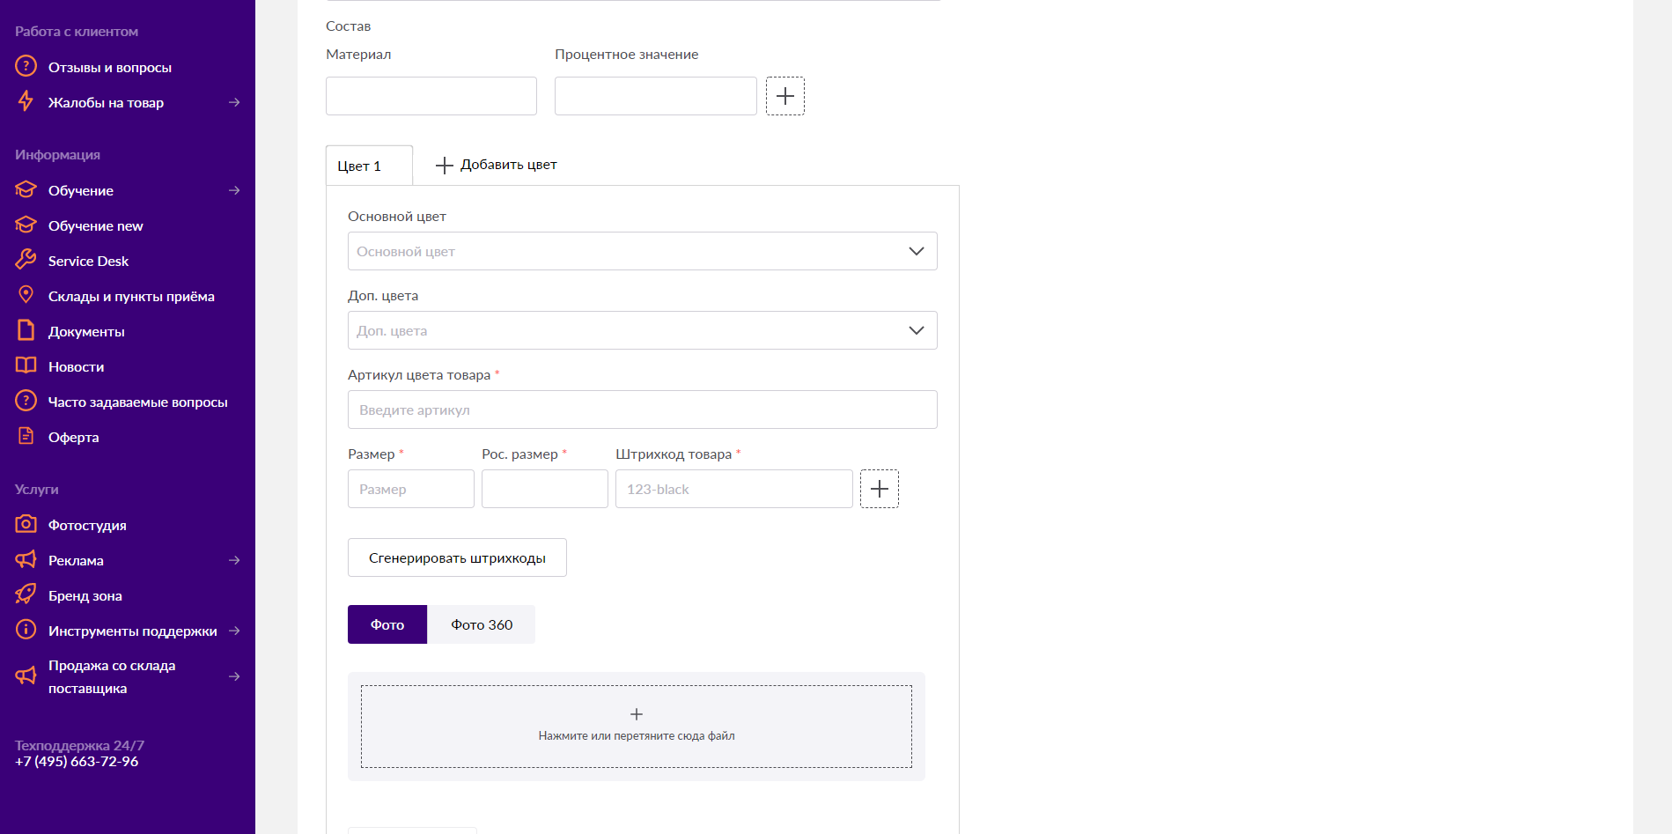Click the support phone number +7 (495) 663-72-96
The height and width of the screenshot is (834, 1672).
point(77,761)
